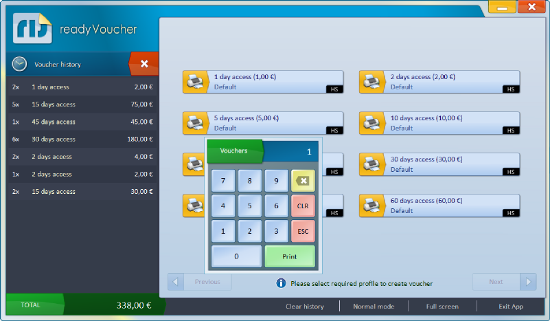Select Clear history in bottom bar

[x=304, y=307]
